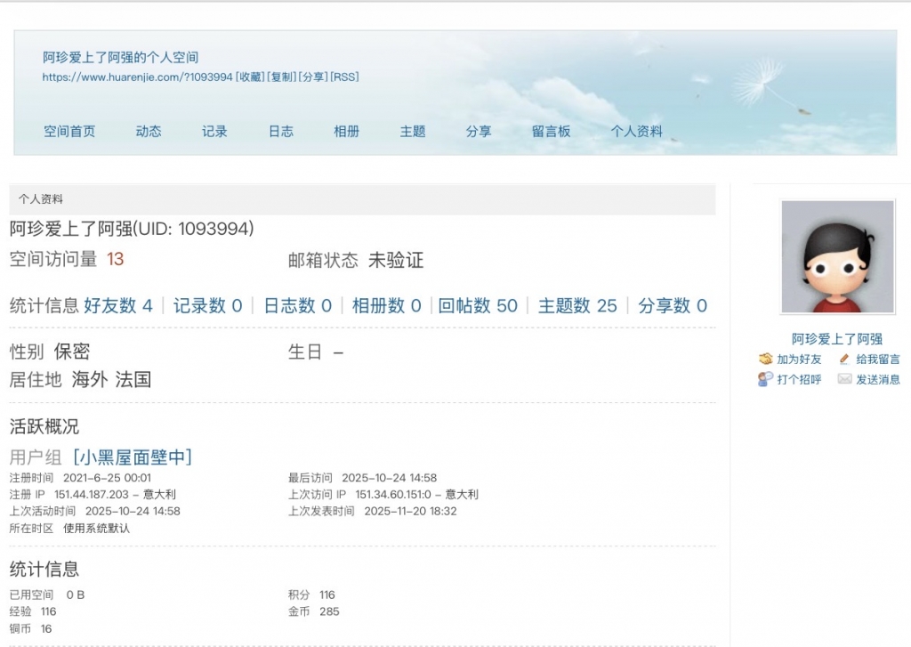Open the 空间首页 tab
The height and width of the screenshot is (647, 911).
point(69,132)
